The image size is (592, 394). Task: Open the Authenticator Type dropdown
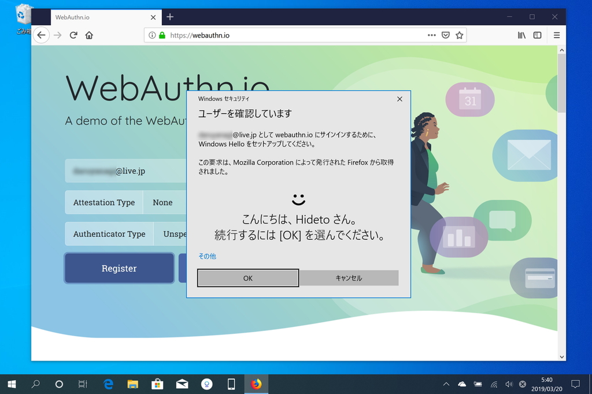pyautogui.click(x=173, y=234)
